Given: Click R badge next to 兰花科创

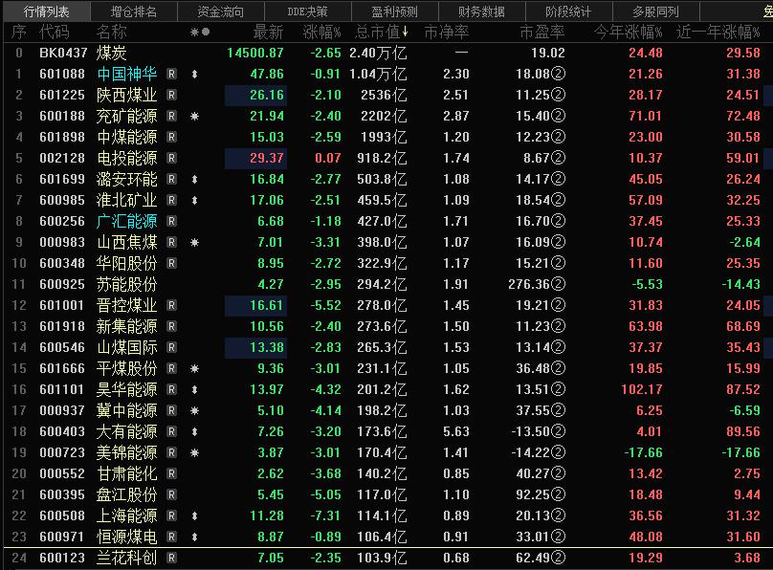Looking at the screenshot, I should [x=171, y=558].
